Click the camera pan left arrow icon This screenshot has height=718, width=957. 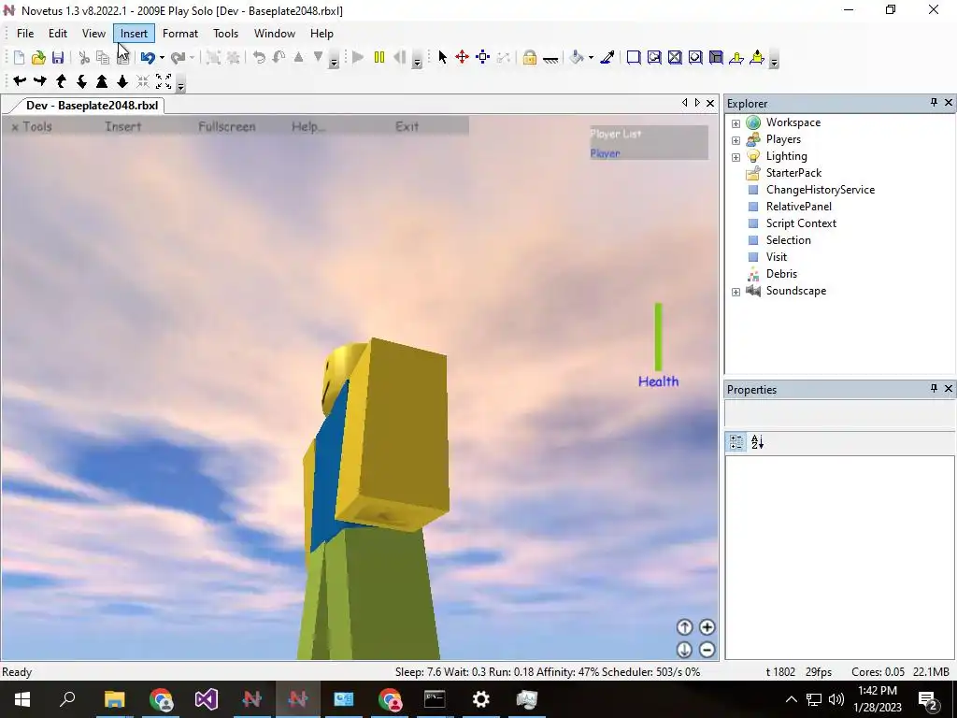click(x=20, y=80)
